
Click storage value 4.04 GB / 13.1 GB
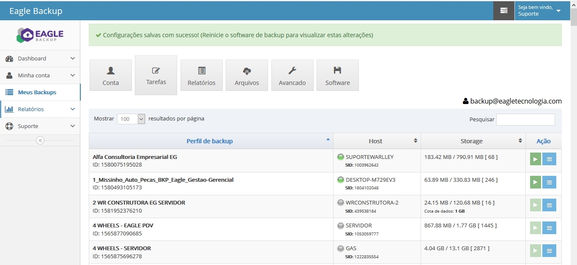[457, 248]
